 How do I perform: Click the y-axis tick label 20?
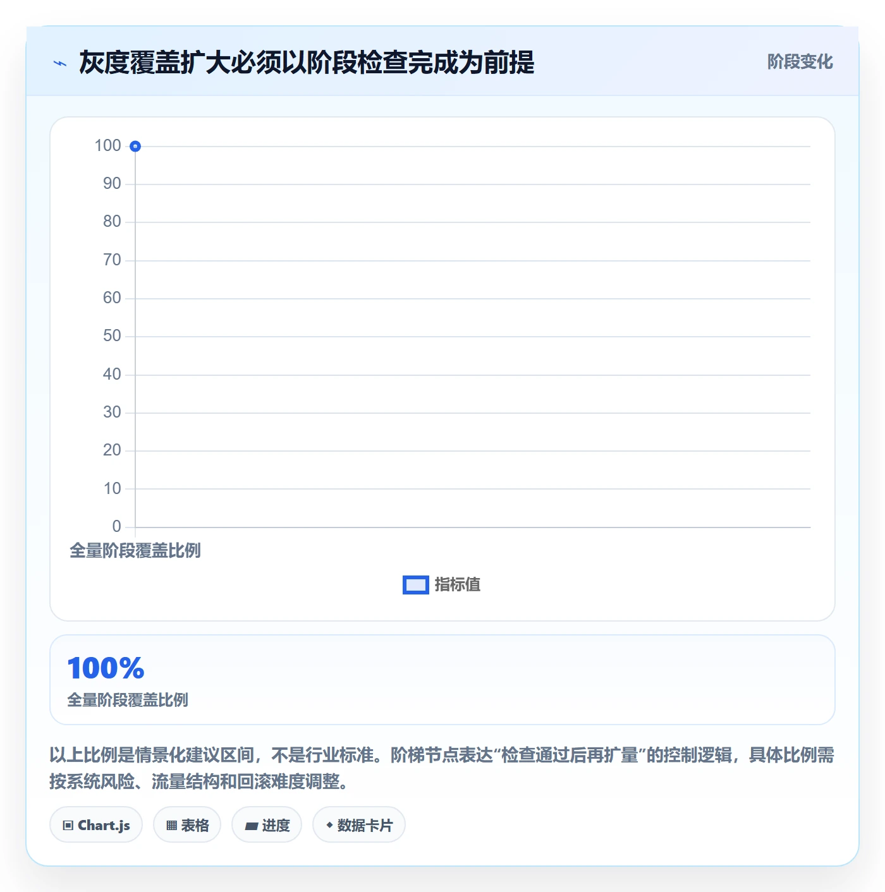pos(112,450)
